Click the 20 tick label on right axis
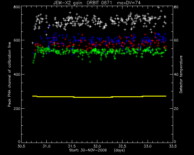 (x=176, y=108)
